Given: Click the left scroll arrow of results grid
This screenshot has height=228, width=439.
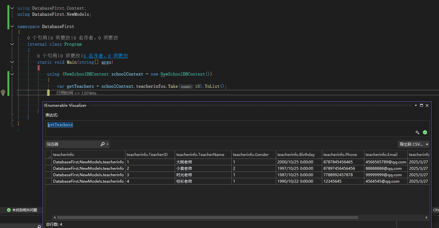Looking at the screenshot, I should [x=54, y=218].
